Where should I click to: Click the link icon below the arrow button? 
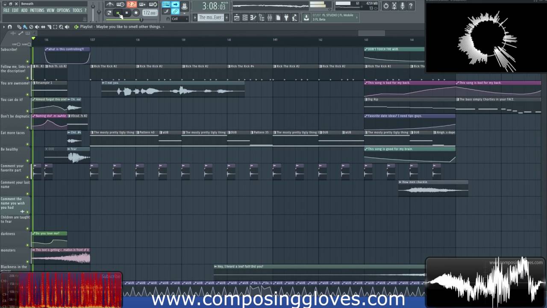tap(175, 11)
